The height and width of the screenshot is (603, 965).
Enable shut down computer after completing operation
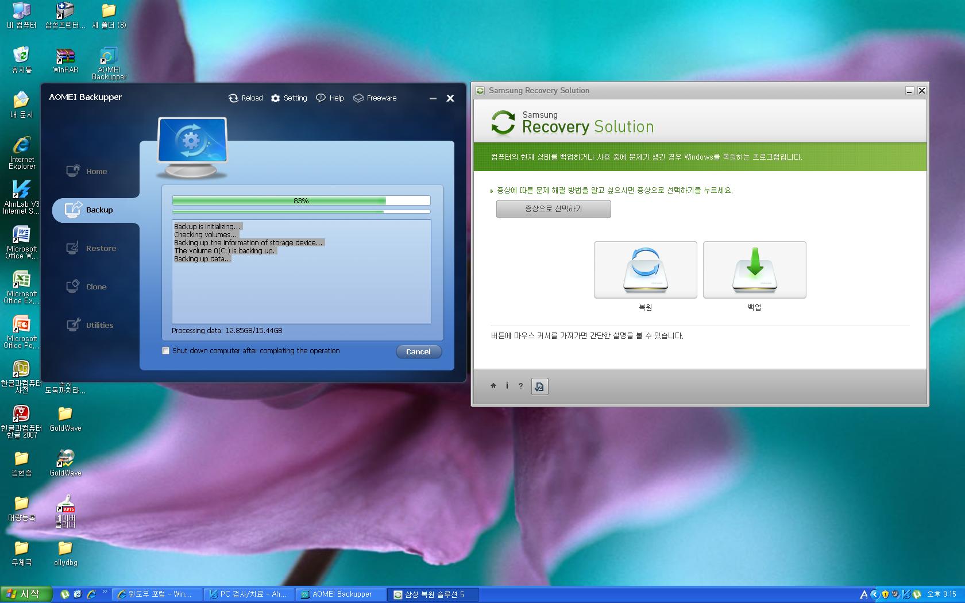pyautogui.click(x=166, y=351)
